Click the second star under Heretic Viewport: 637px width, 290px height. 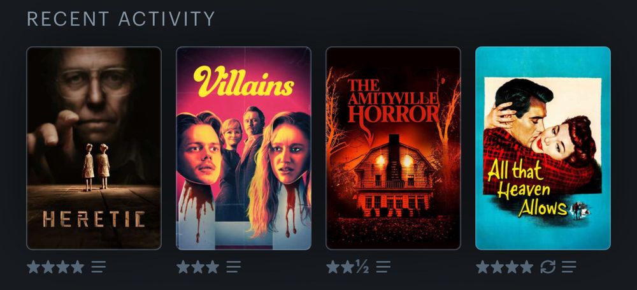[48, 267]
